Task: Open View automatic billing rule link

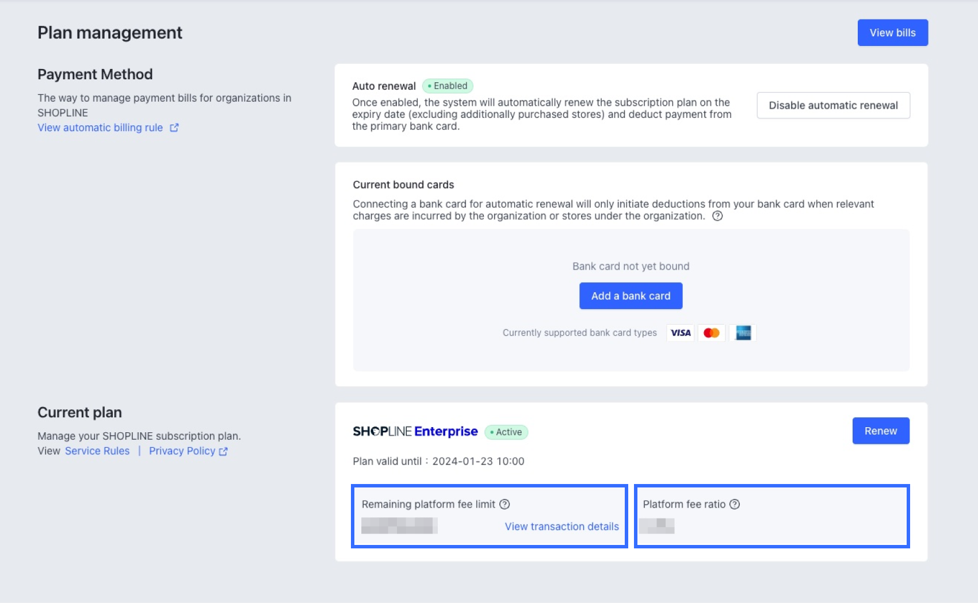Action: click(x=100, y=128)
